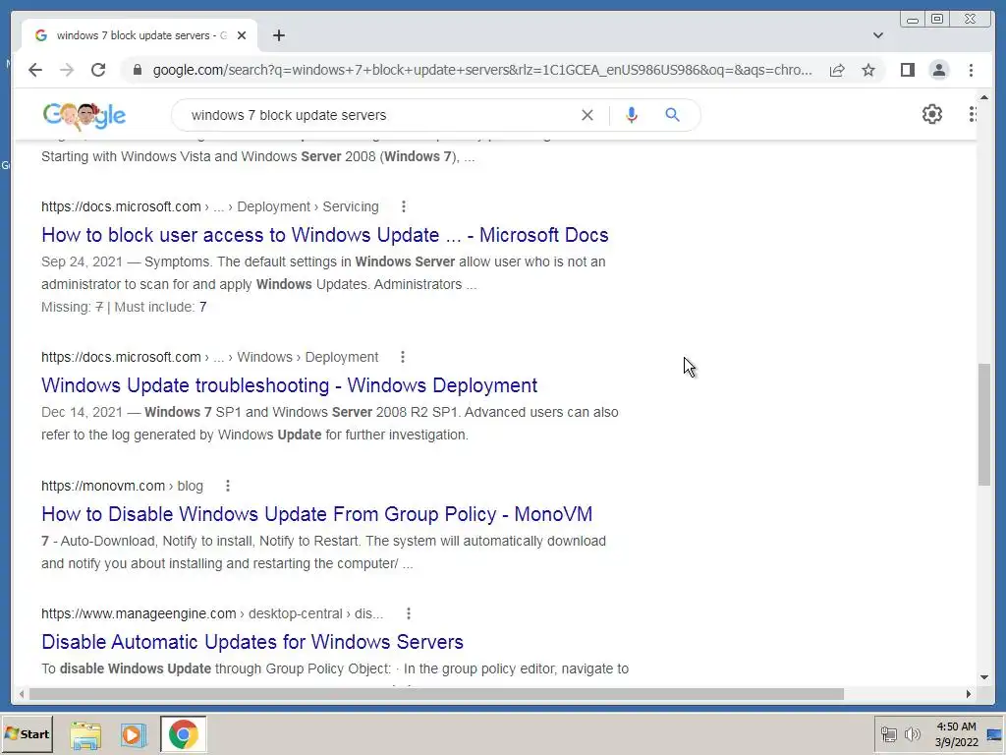Click the scroll up arrow
1006x755 pixels.
point(984,97)
